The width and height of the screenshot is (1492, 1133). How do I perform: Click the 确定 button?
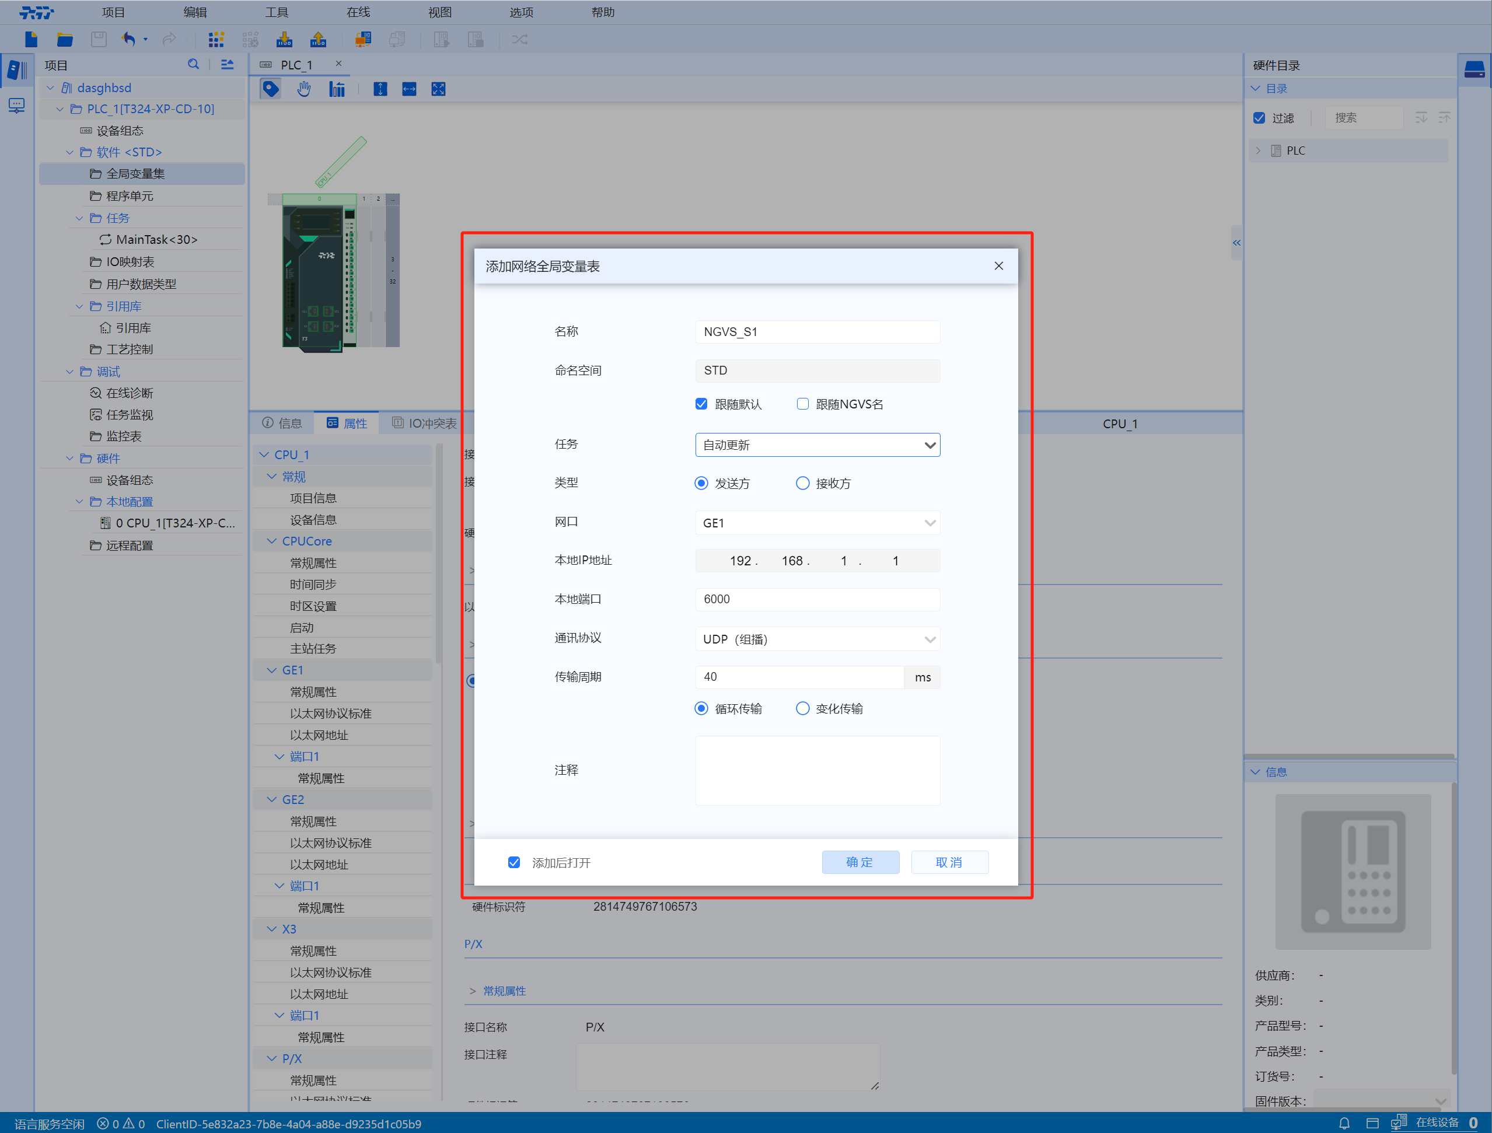(x=860, y=862)
